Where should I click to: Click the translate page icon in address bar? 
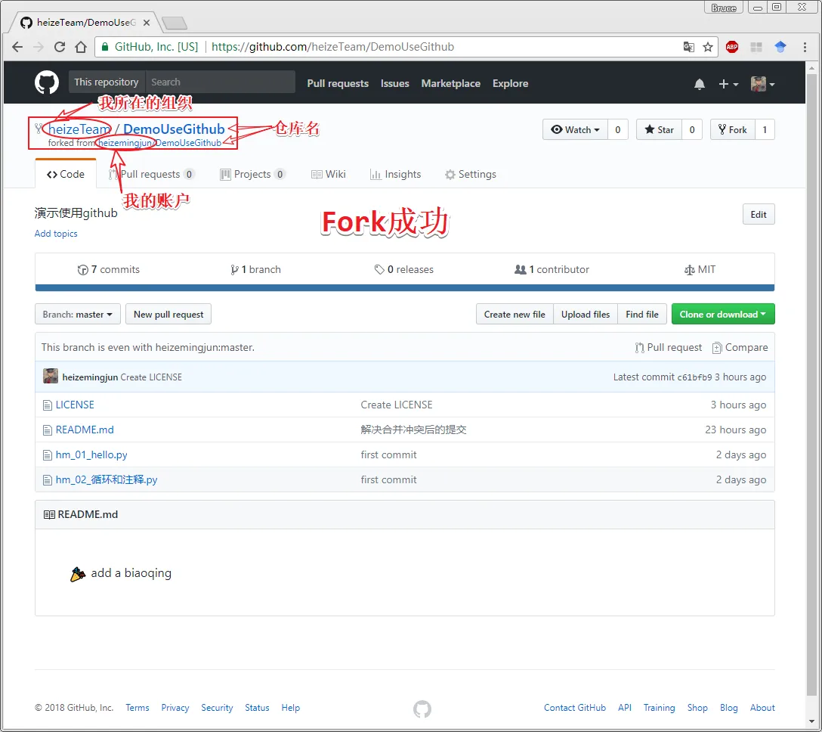click(x=689, y=47)
